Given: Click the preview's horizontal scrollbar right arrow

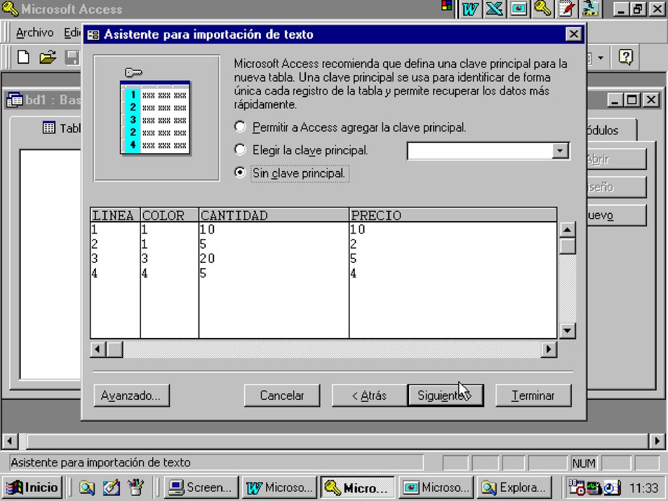Looking at the screenshot, I should pos(549,350).
